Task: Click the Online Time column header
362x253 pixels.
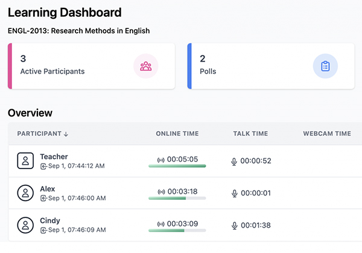Action: pyautogui.click(x=177, y=133)
